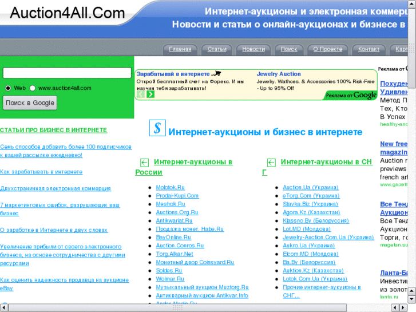Open the Зарабатывай в интернете ad link
This screenshot has height=312, width=416.
[x=173, y=74]
